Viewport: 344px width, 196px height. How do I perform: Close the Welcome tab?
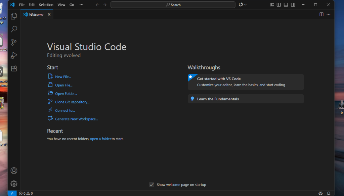[x=49, y=14]
